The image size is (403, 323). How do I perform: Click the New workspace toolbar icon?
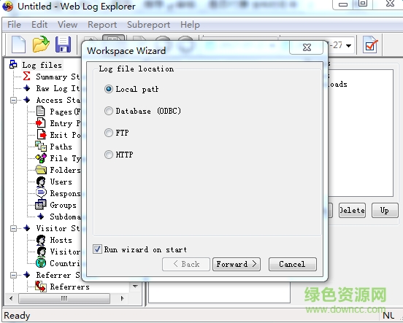tap(18, 44)
